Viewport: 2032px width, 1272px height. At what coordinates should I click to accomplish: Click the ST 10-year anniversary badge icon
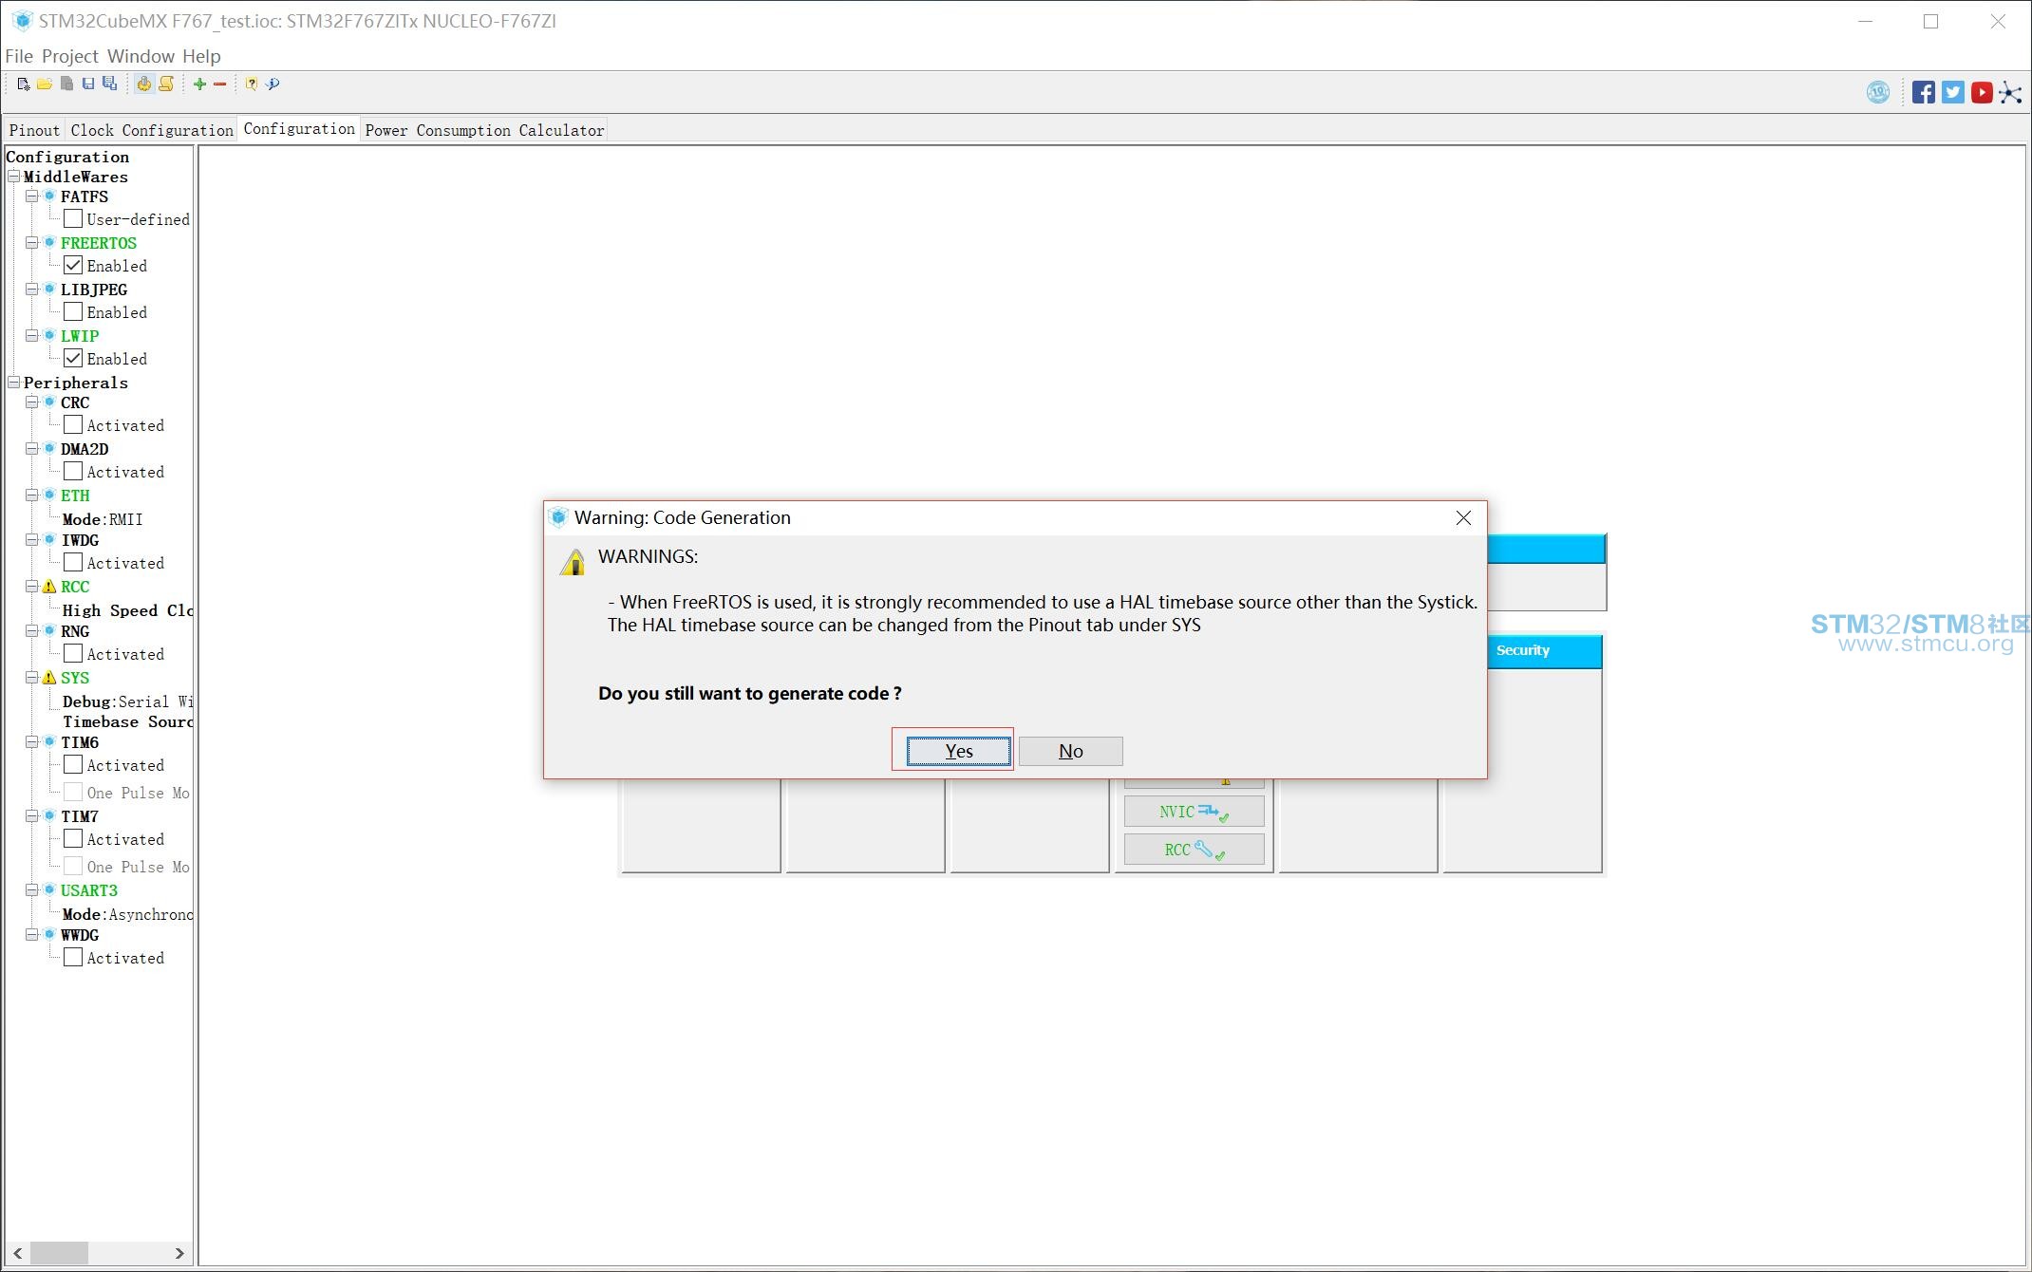click(1877, 92)
